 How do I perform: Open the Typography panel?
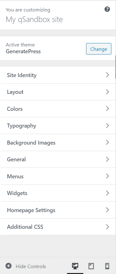58,126
